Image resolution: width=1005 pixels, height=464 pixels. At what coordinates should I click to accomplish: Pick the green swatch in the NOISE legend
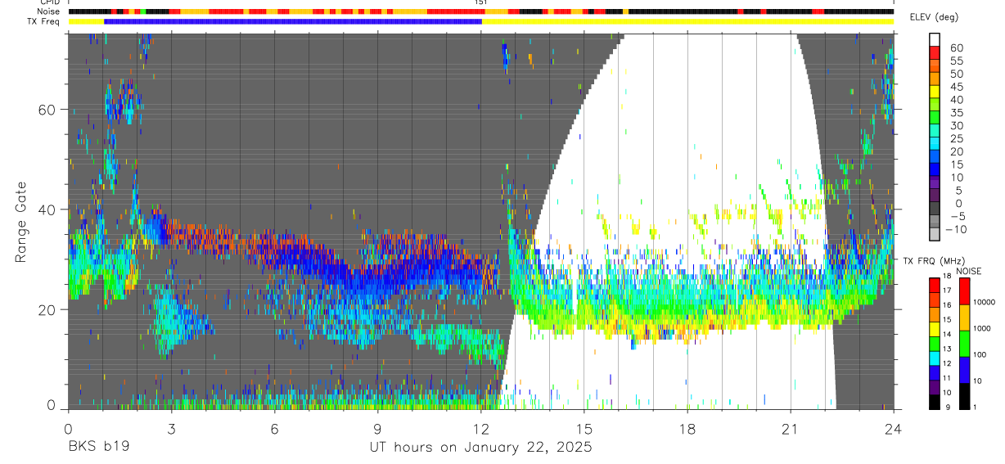point(964,343)
